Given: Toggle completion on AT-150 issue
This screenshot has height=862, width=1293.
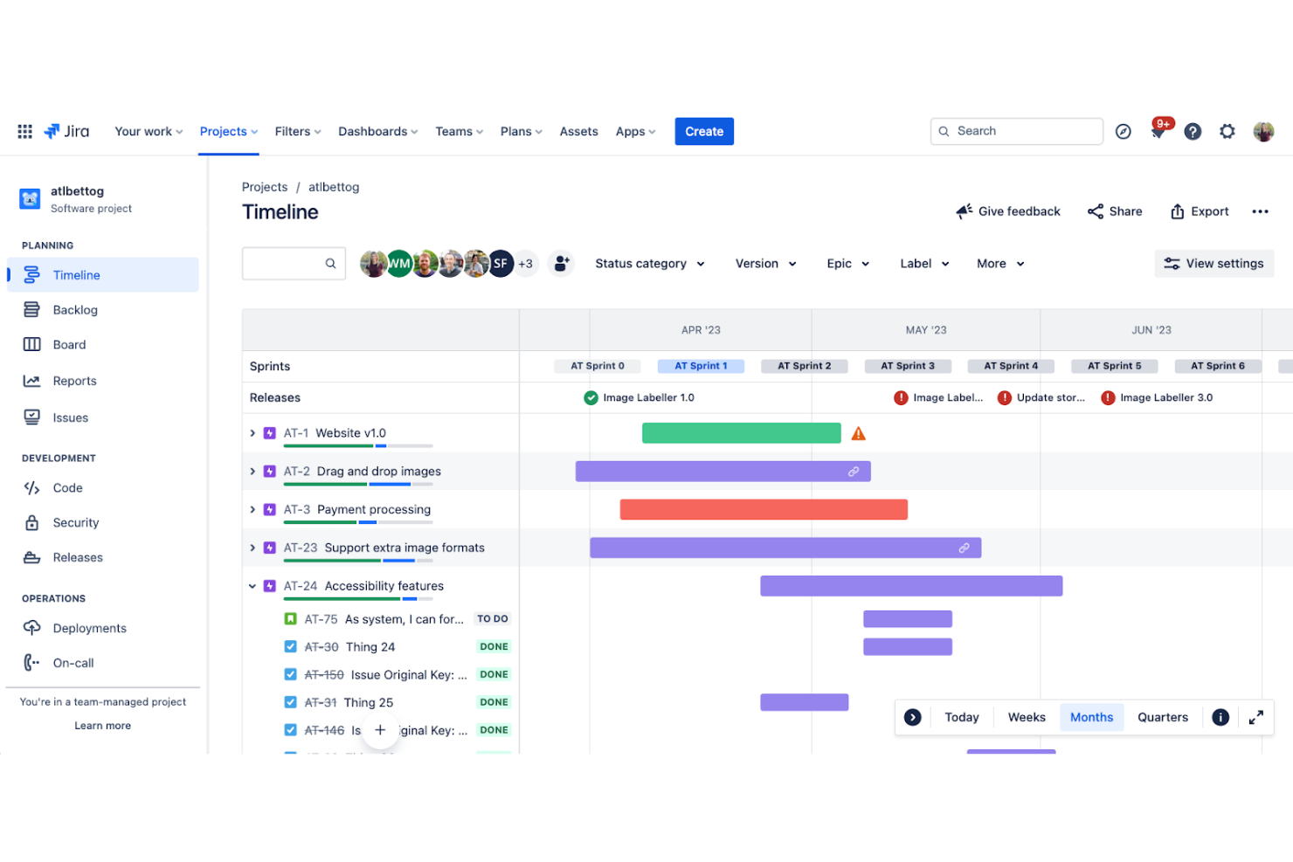Looking at the screenshot, I should coord(290,674).
